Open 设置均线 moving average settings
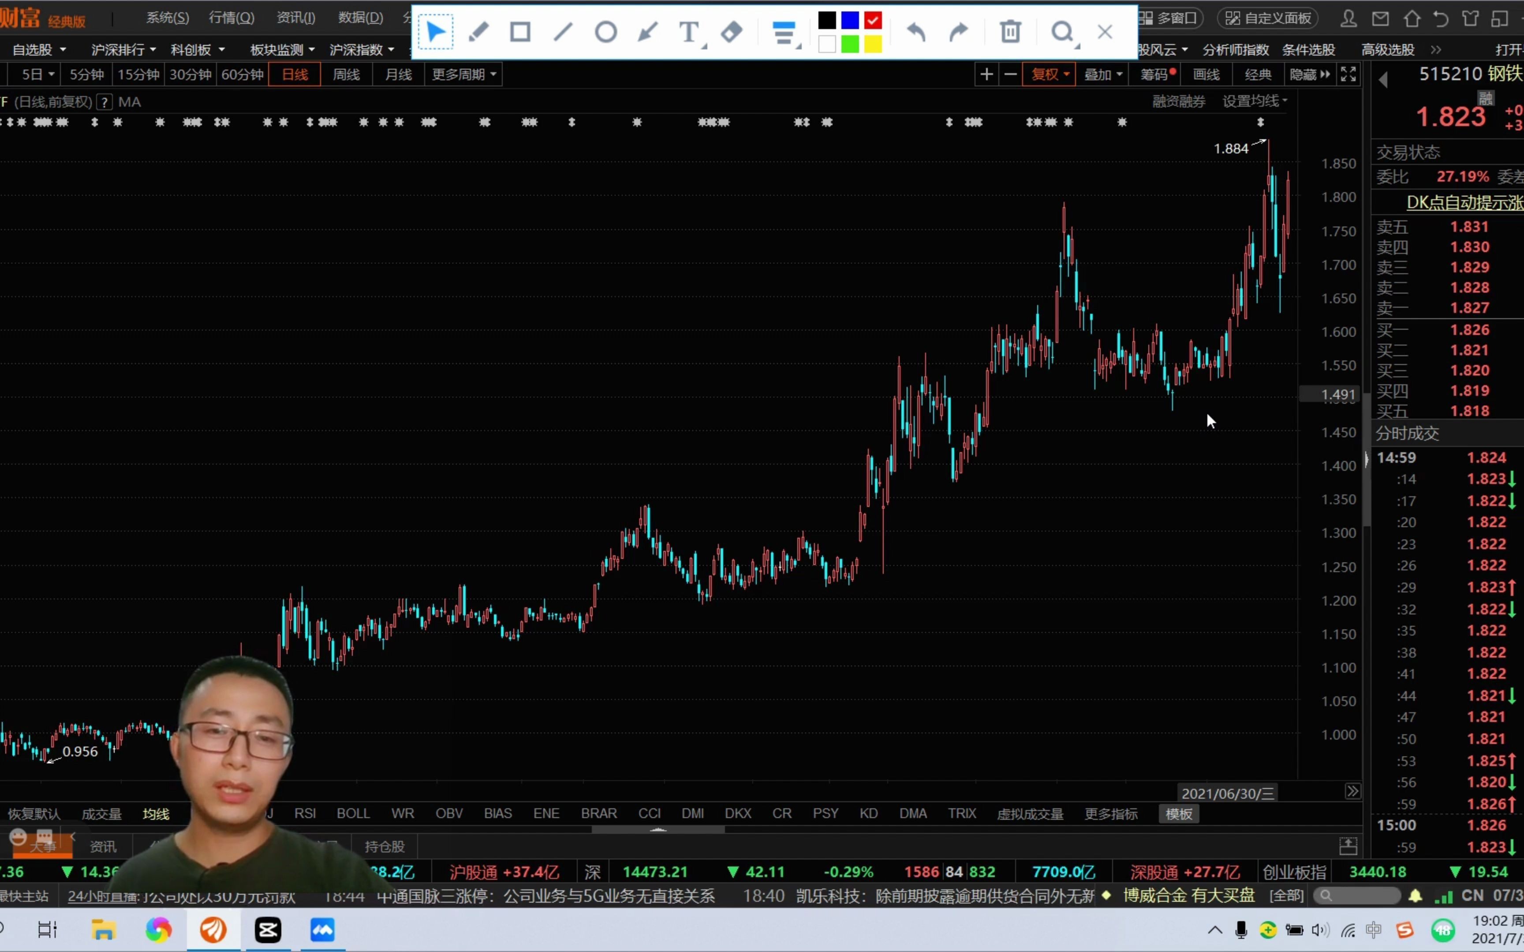Viewport: 1524px width, 952px height. (1255, 101)
